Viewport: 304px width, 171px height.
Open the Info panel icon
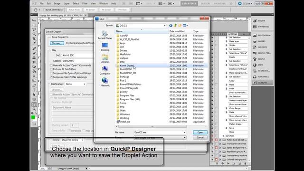point(255,65)
